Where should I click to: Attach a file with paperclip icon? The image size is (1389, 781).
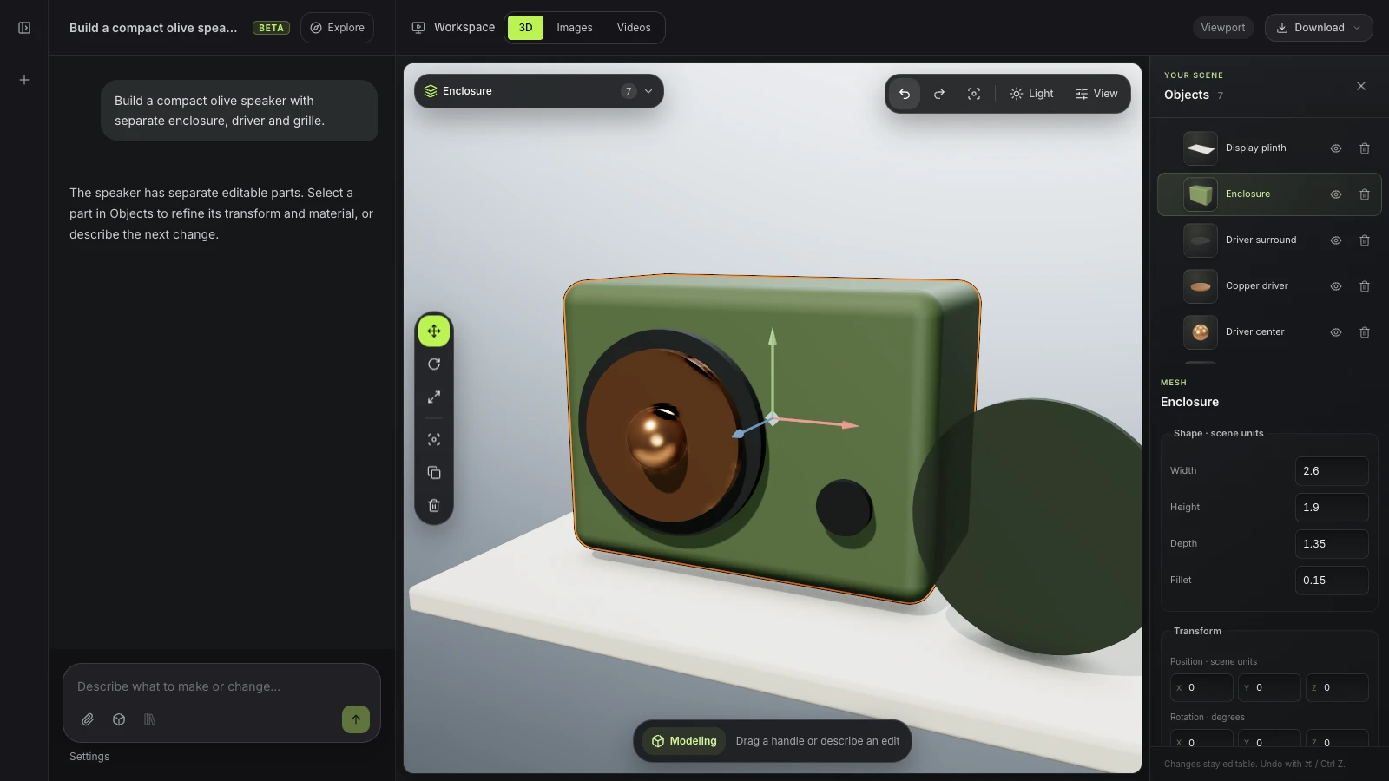pos(88,719)
